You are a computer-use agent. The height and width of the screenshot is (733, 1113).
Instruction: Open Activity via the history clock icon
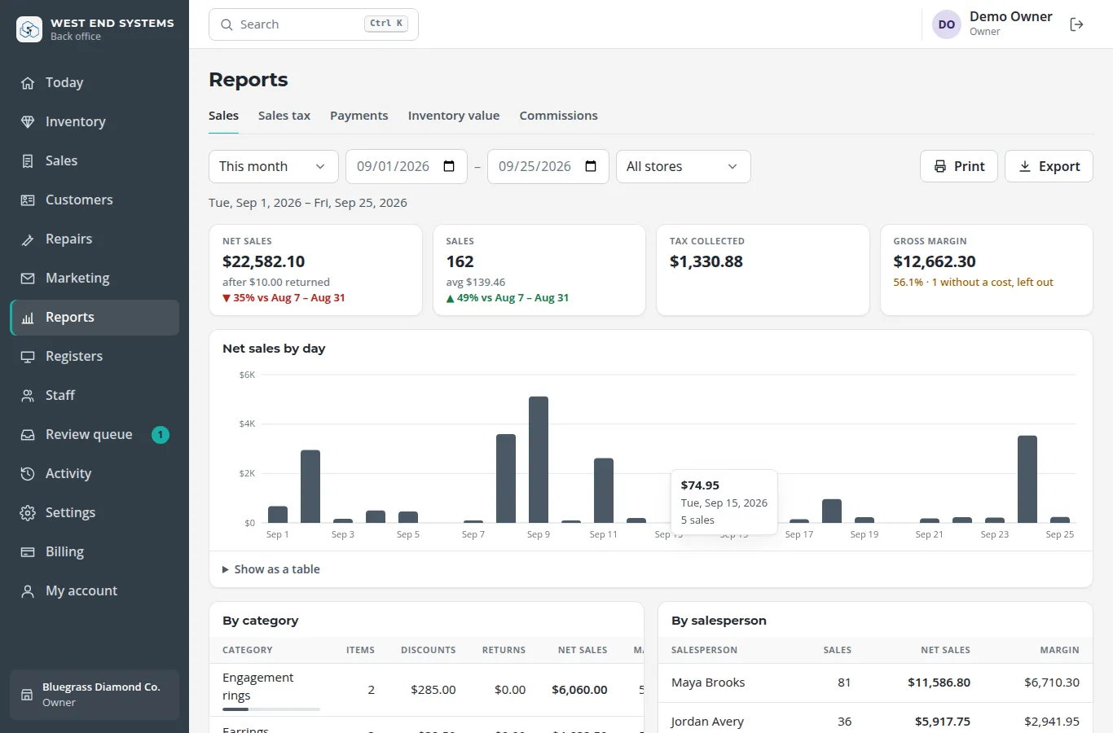coord(28,474)
